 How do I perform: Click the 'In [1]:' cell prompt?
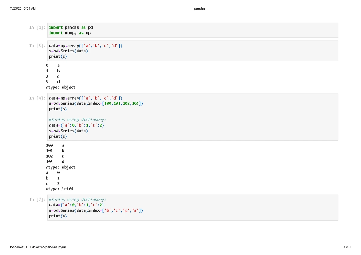37,27
